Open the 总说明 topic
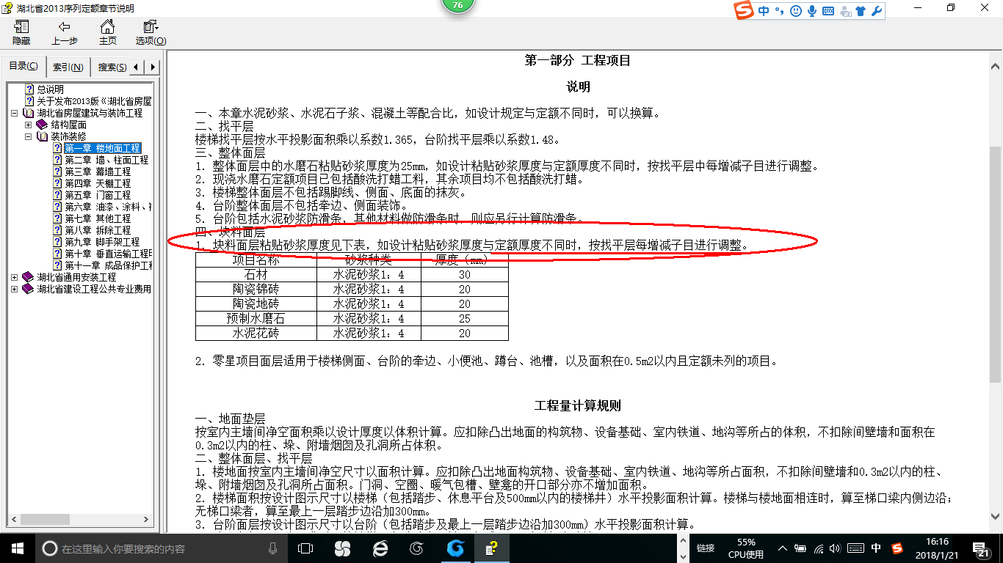 [51, 89]
